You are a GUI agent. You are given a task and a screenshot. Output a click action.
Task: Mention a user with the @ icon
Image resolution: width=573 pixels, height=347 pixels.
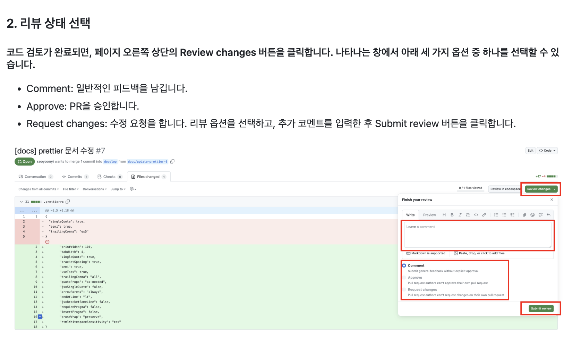click(532, 215)
